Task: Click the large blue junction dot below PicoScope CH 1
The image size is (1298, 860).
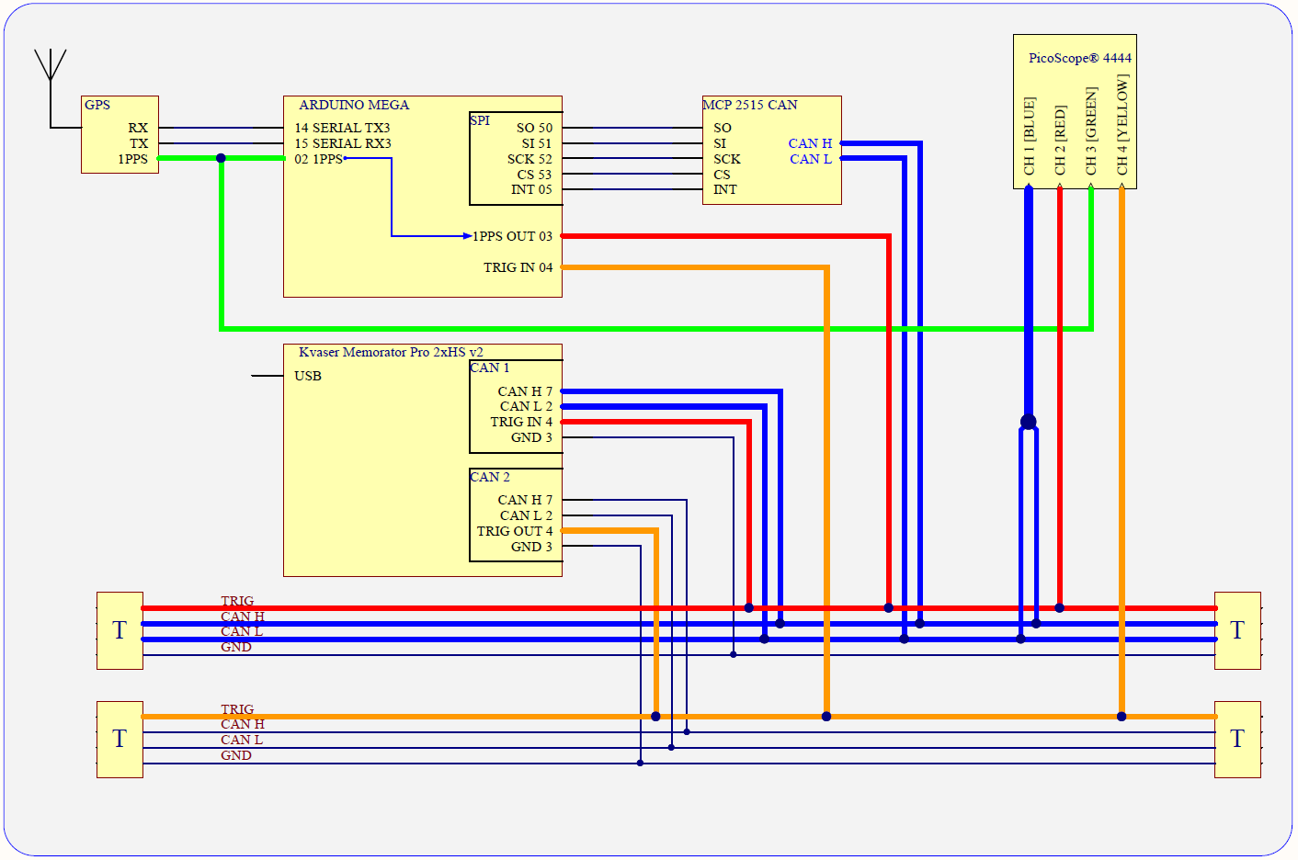Action: point(1029,422)
